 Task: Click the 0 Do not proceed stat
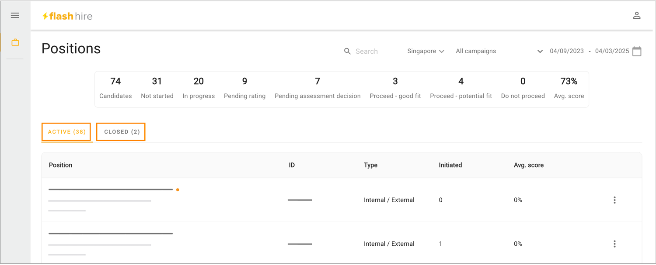tap(523, 89)
